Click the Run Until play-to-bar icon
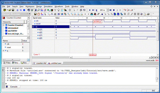 coord(93,10)
